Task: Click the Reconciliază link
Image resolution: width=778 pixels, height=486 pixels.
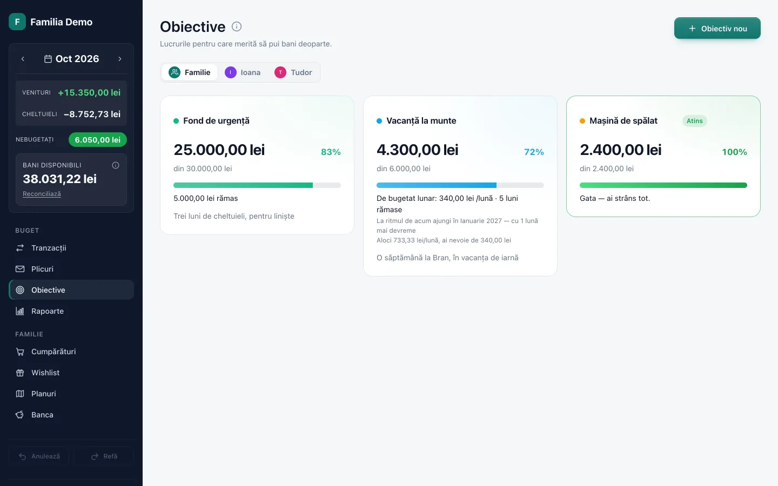Action: (x=42, y=194)
